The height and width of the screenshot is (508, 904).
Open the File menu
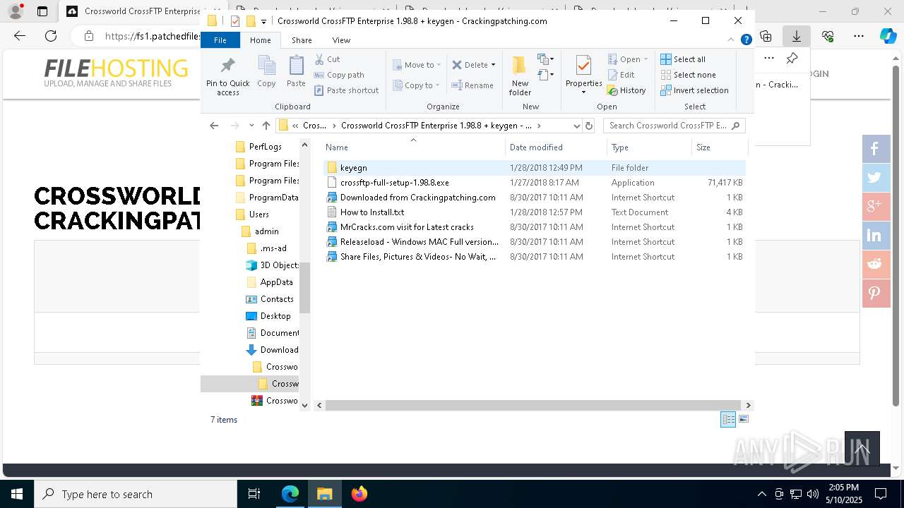click(x=220, y=40)
